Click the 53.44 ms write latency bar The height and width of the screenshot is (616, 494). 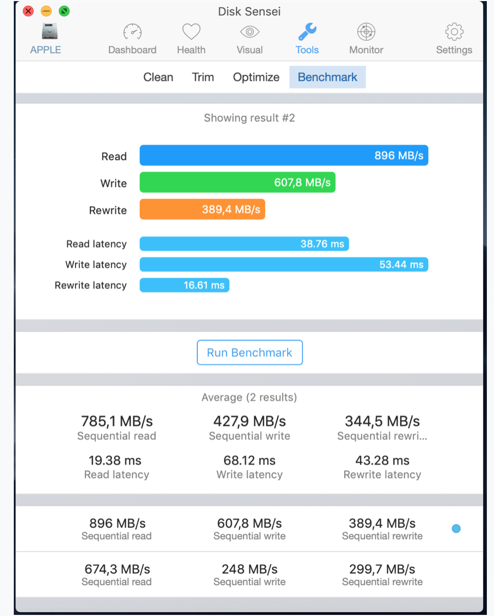284,264
